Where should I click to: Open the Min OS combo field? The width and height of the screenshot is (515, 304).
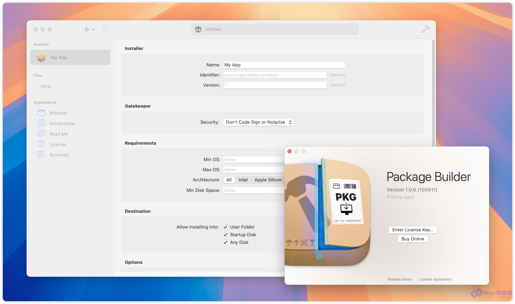coord(254,160)
